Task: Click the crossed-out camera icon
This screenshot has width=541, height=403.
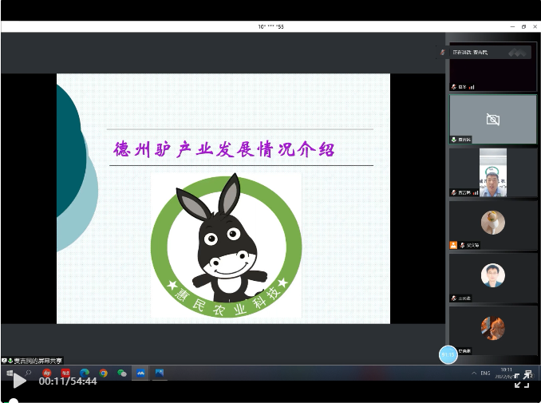Action: 492,120
